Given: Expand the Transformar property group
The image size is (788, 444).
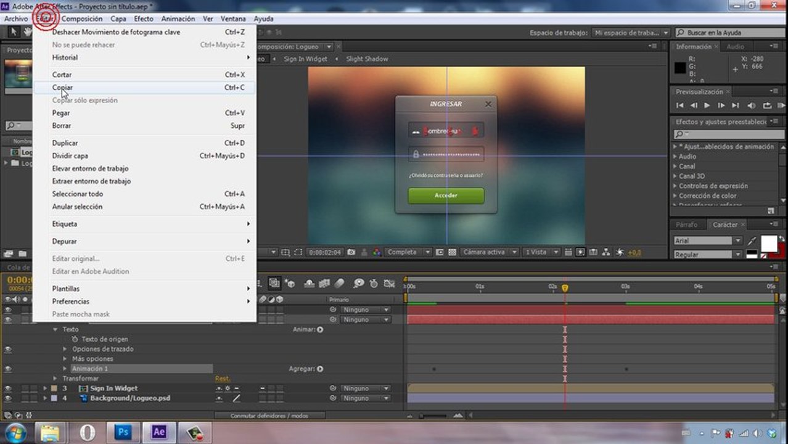Looking at the screenshot, I should coord(55,379).
